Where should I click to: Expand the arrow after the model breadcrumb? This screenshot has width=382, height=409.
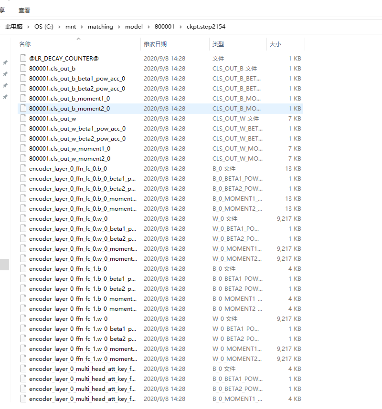(148, 27)
